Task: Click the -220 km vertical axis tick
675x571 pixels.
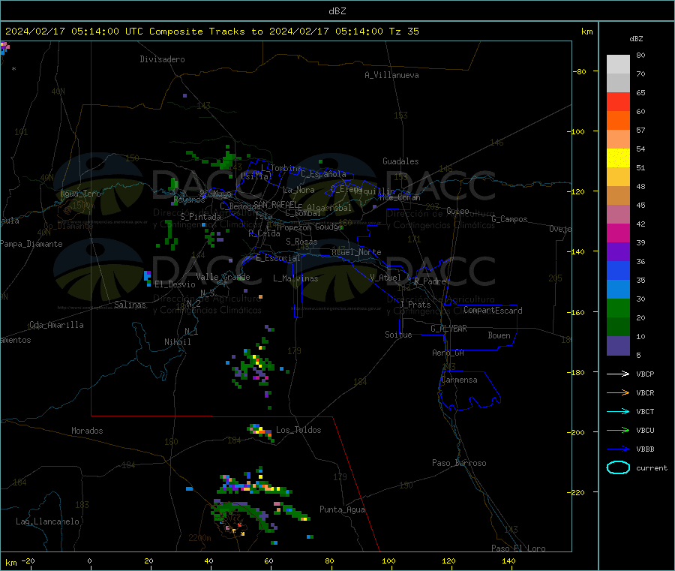Action: tap(577, 493)
